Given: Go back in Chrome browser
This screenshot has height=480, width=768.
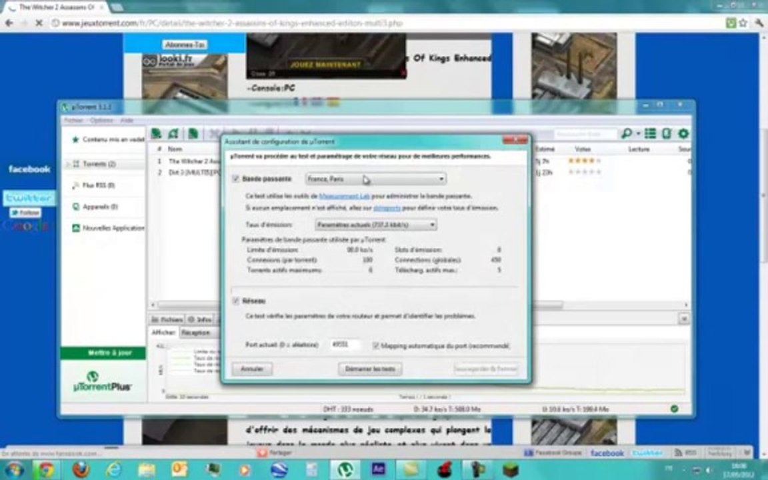Looking at the screenshot, I should 9,23.
